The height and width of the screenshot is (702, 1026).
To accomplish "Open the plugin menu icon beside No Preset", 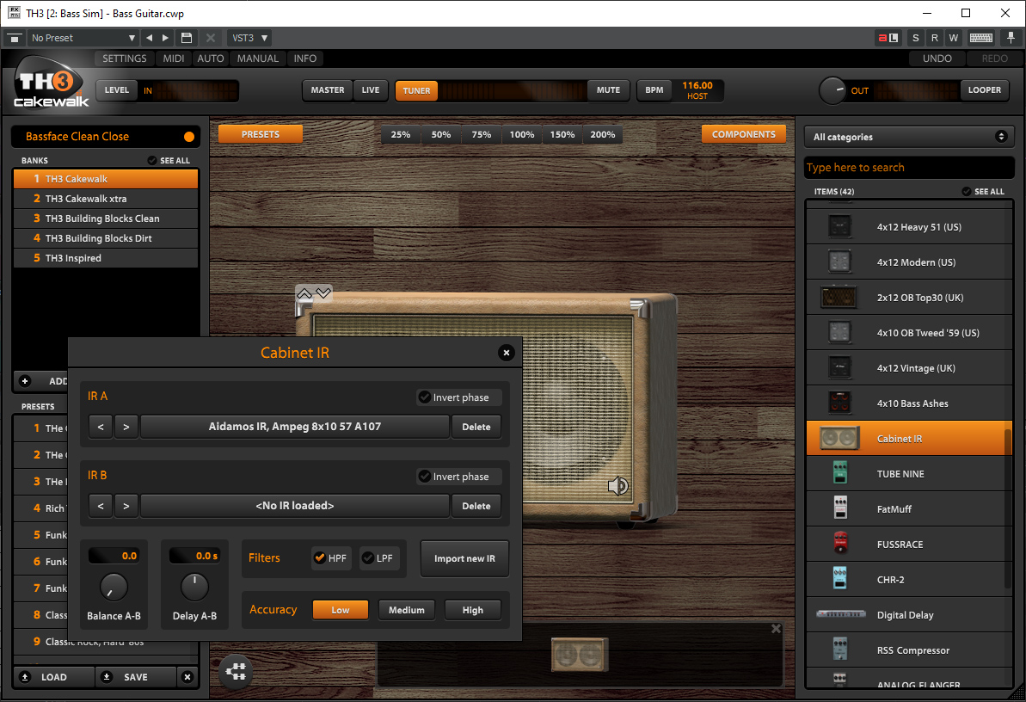I will click(15, 38).
